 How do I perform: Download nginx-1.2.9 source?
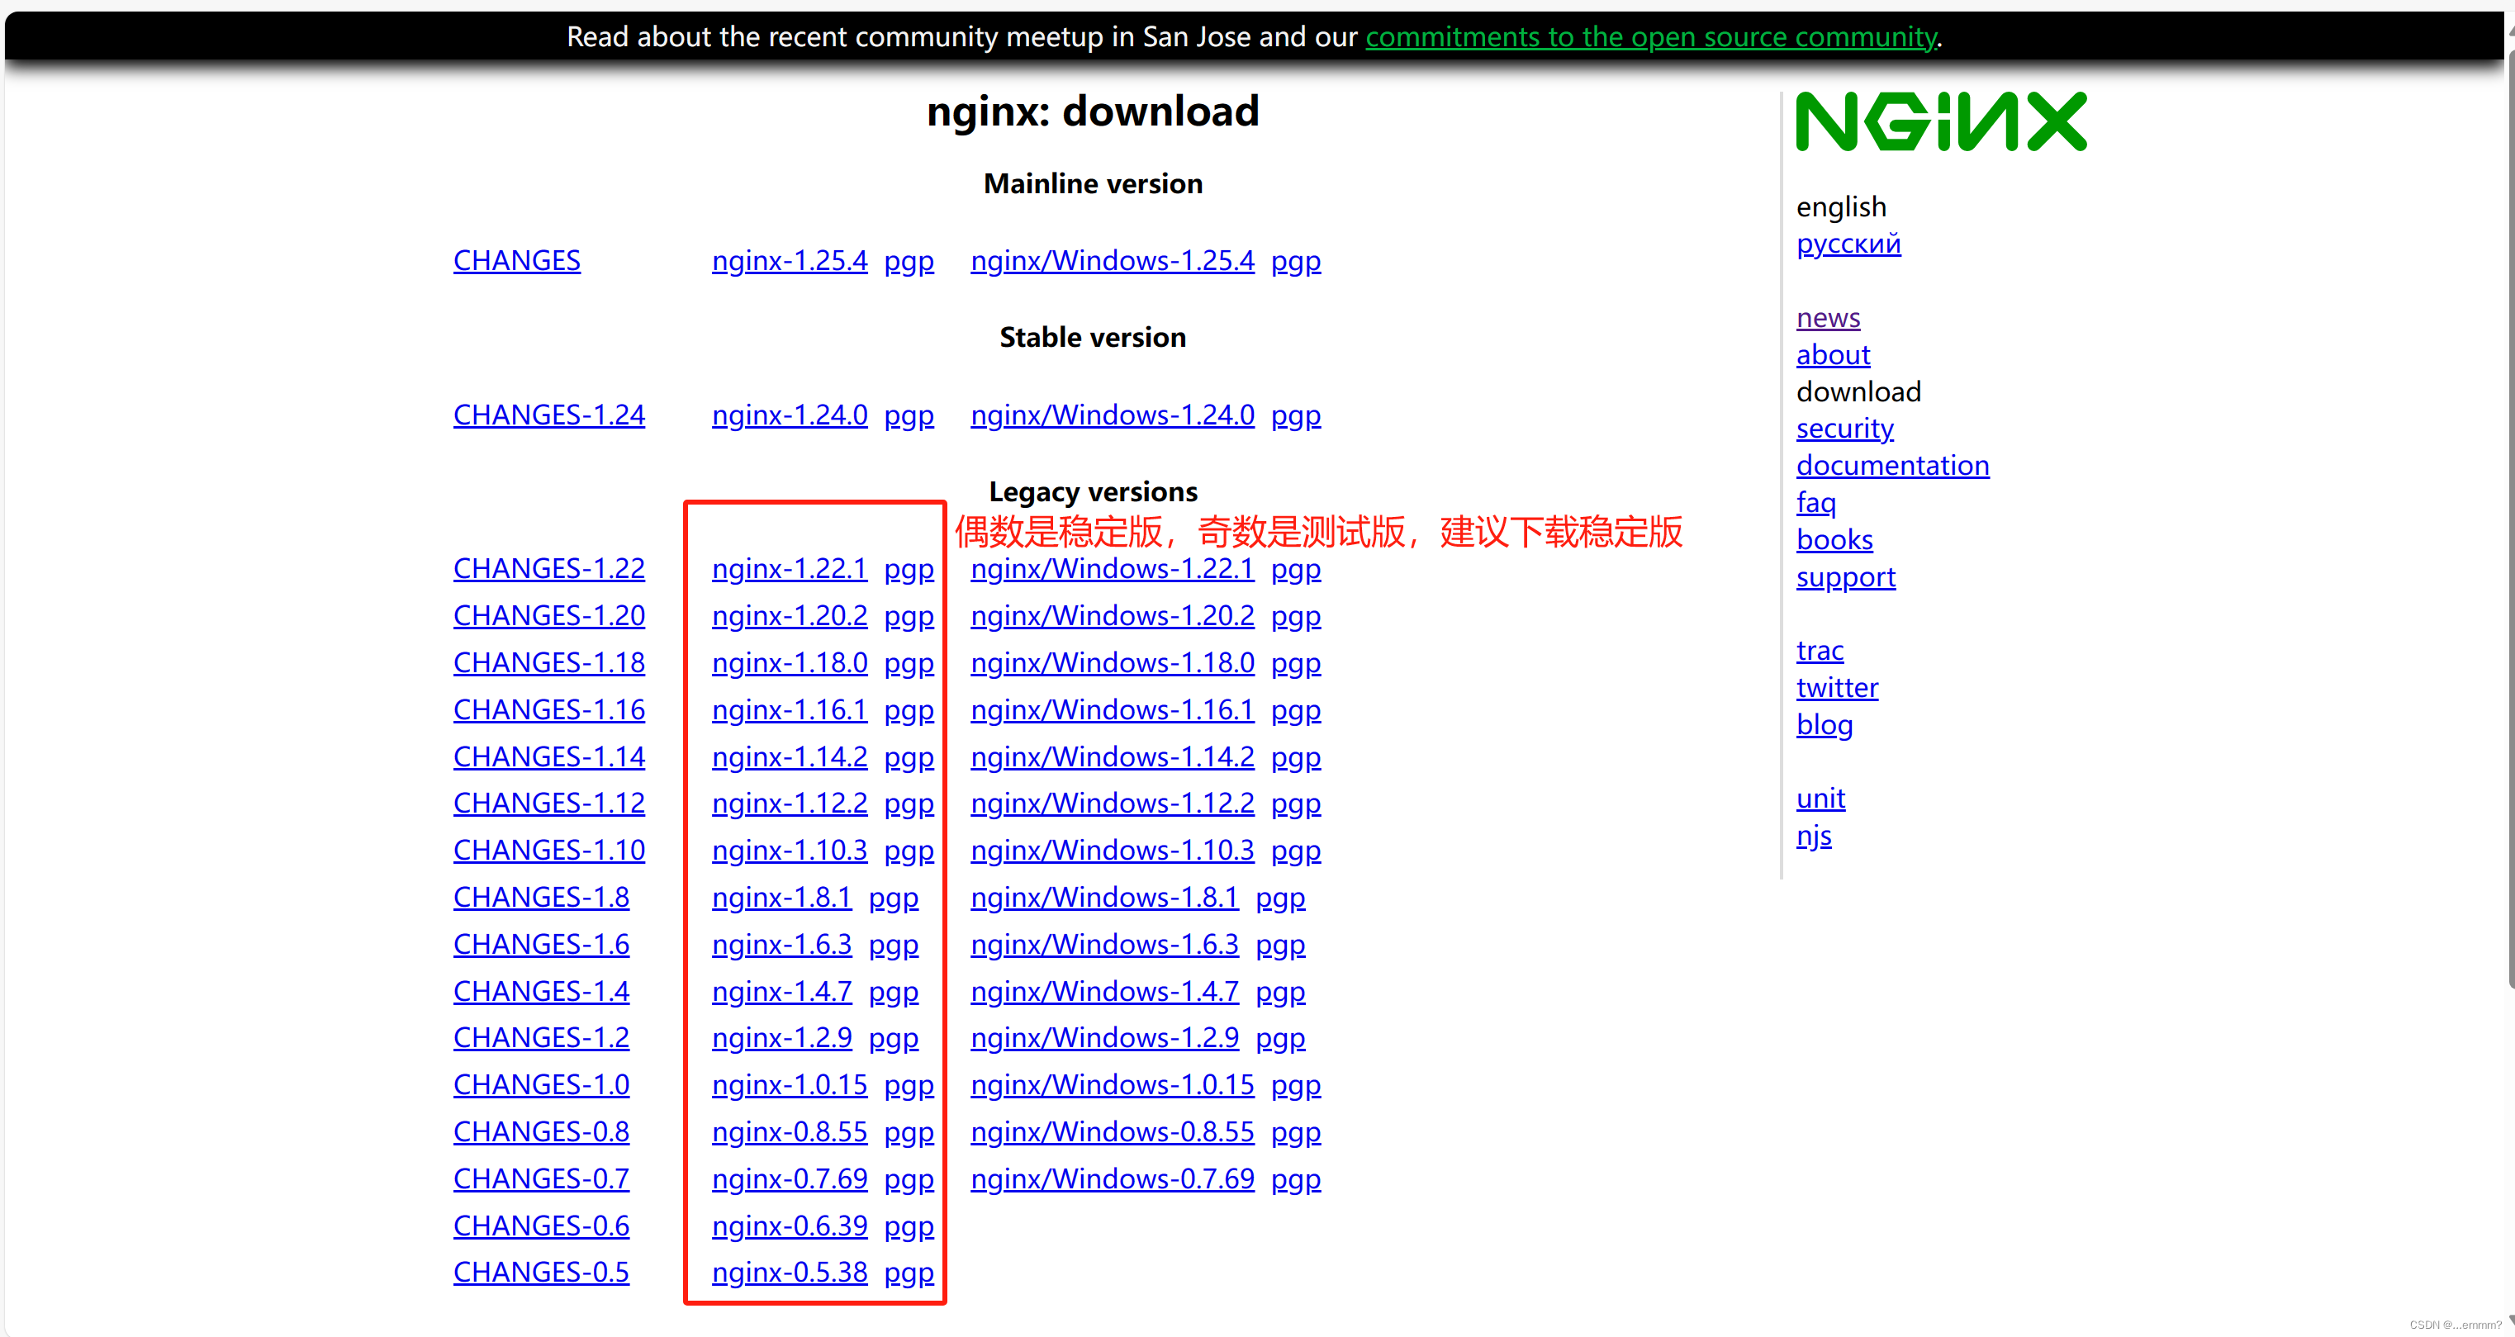coord(781,1037)
